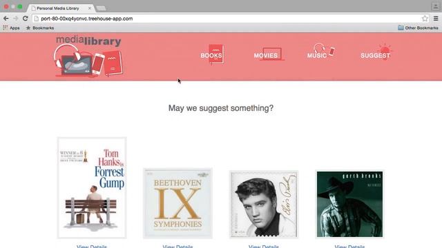Click the Chrome user profile icon

(x=435, y=6)
